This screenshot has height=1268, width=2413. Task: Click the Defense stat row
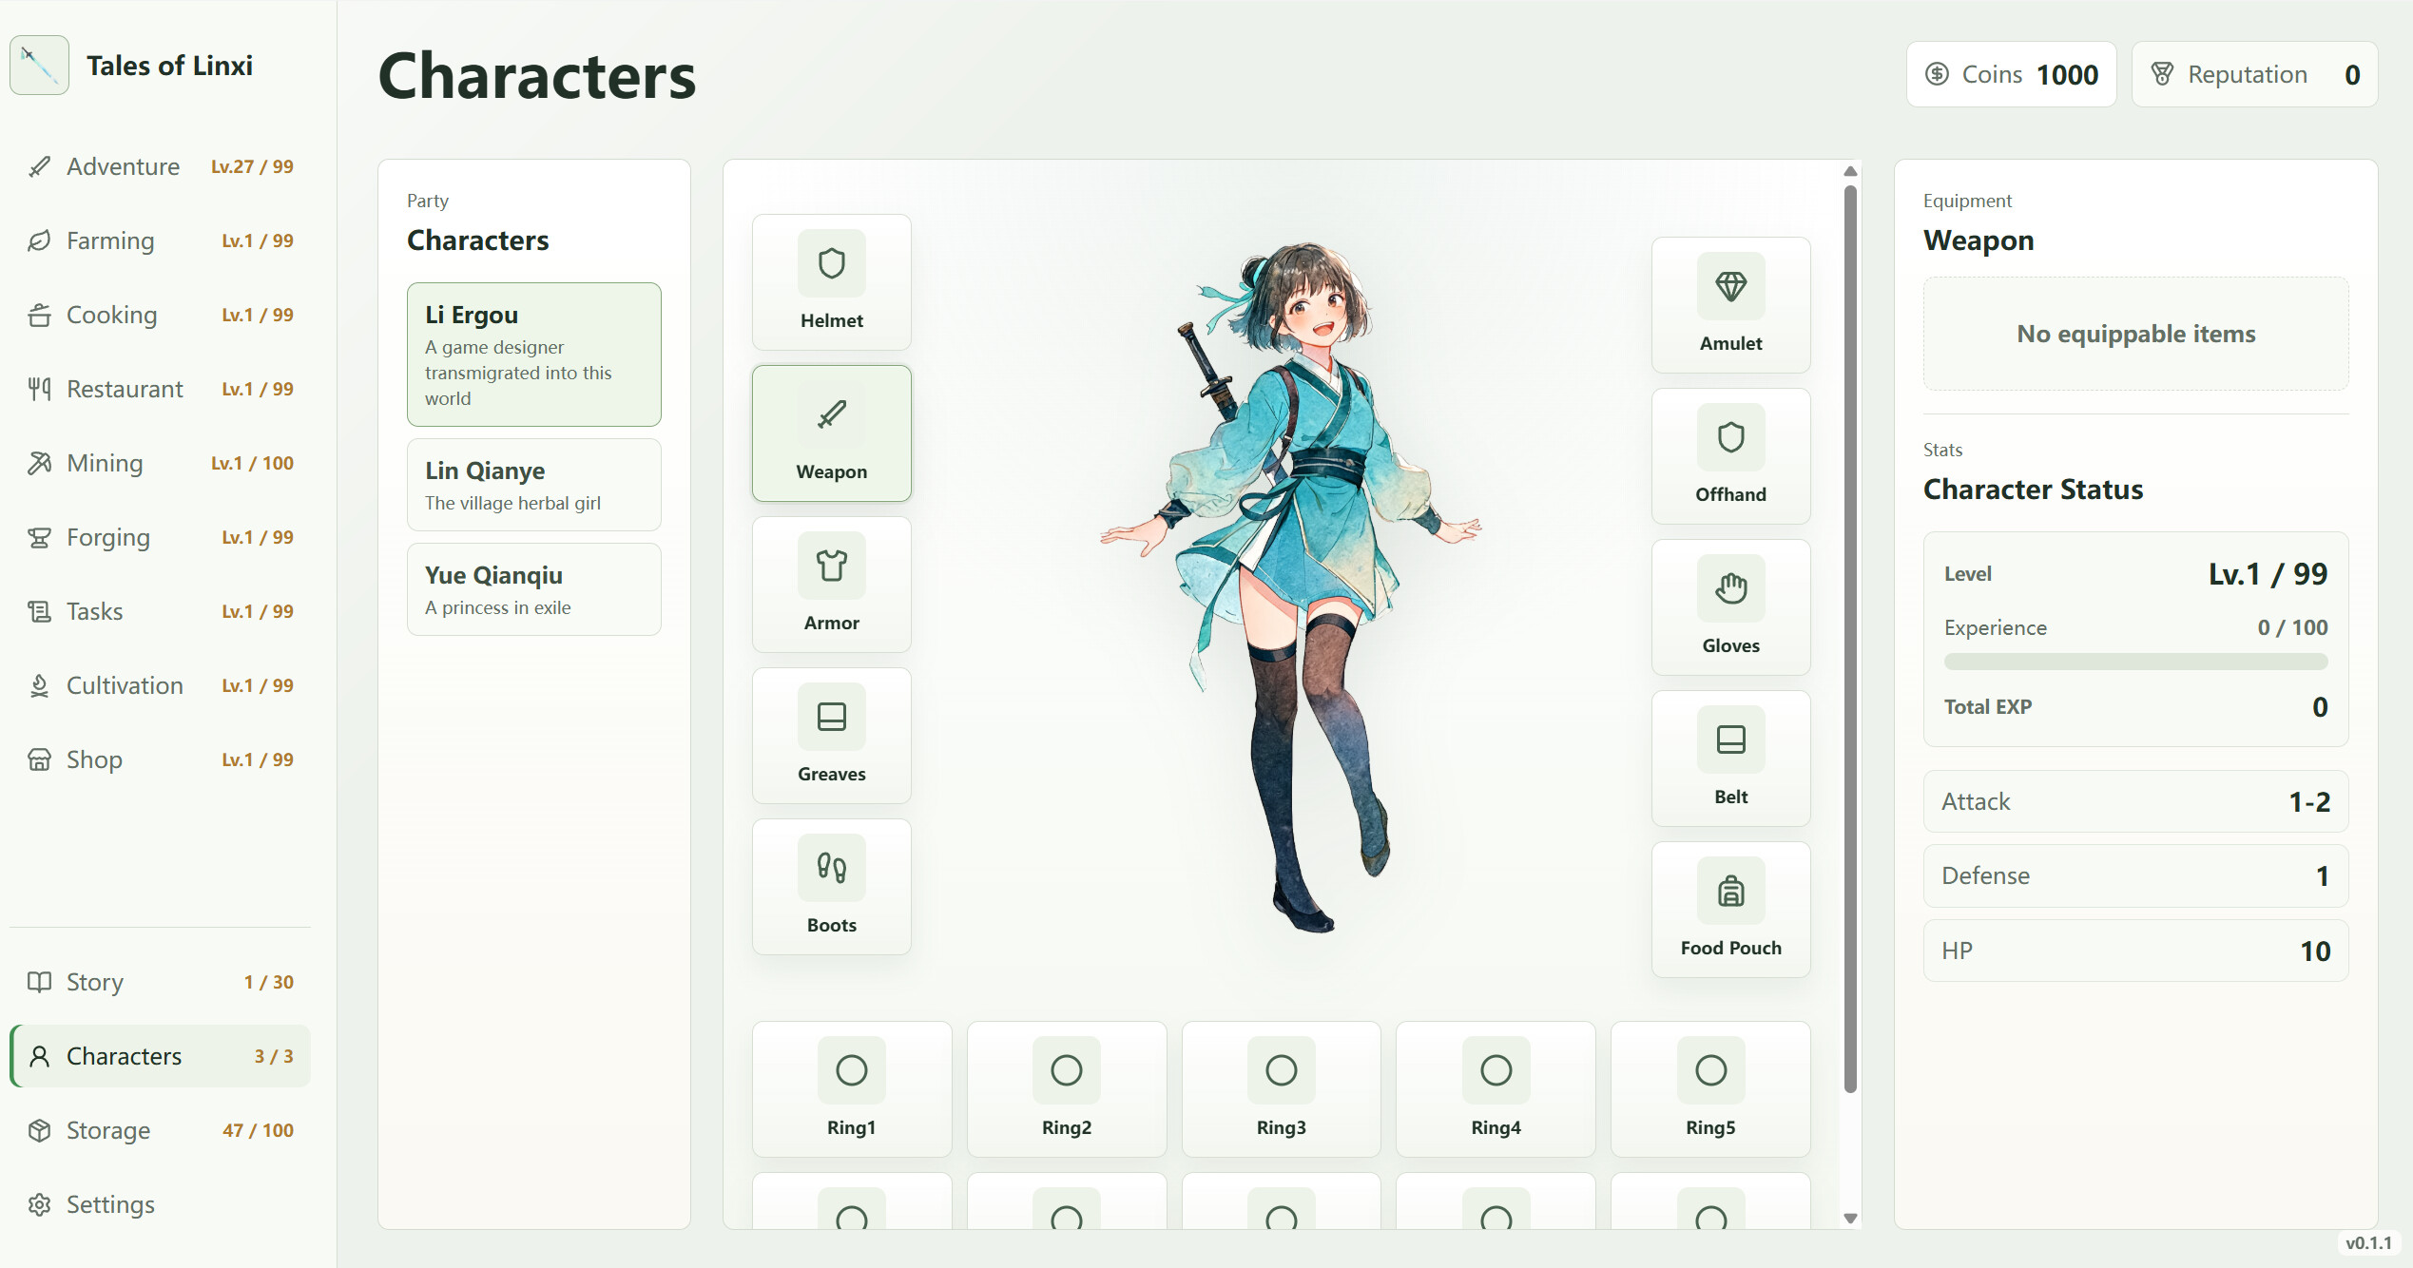point(2135,875)
